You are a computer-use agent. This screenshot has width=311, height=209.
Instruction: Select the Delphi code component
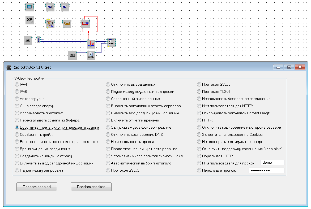coord(91,55)
